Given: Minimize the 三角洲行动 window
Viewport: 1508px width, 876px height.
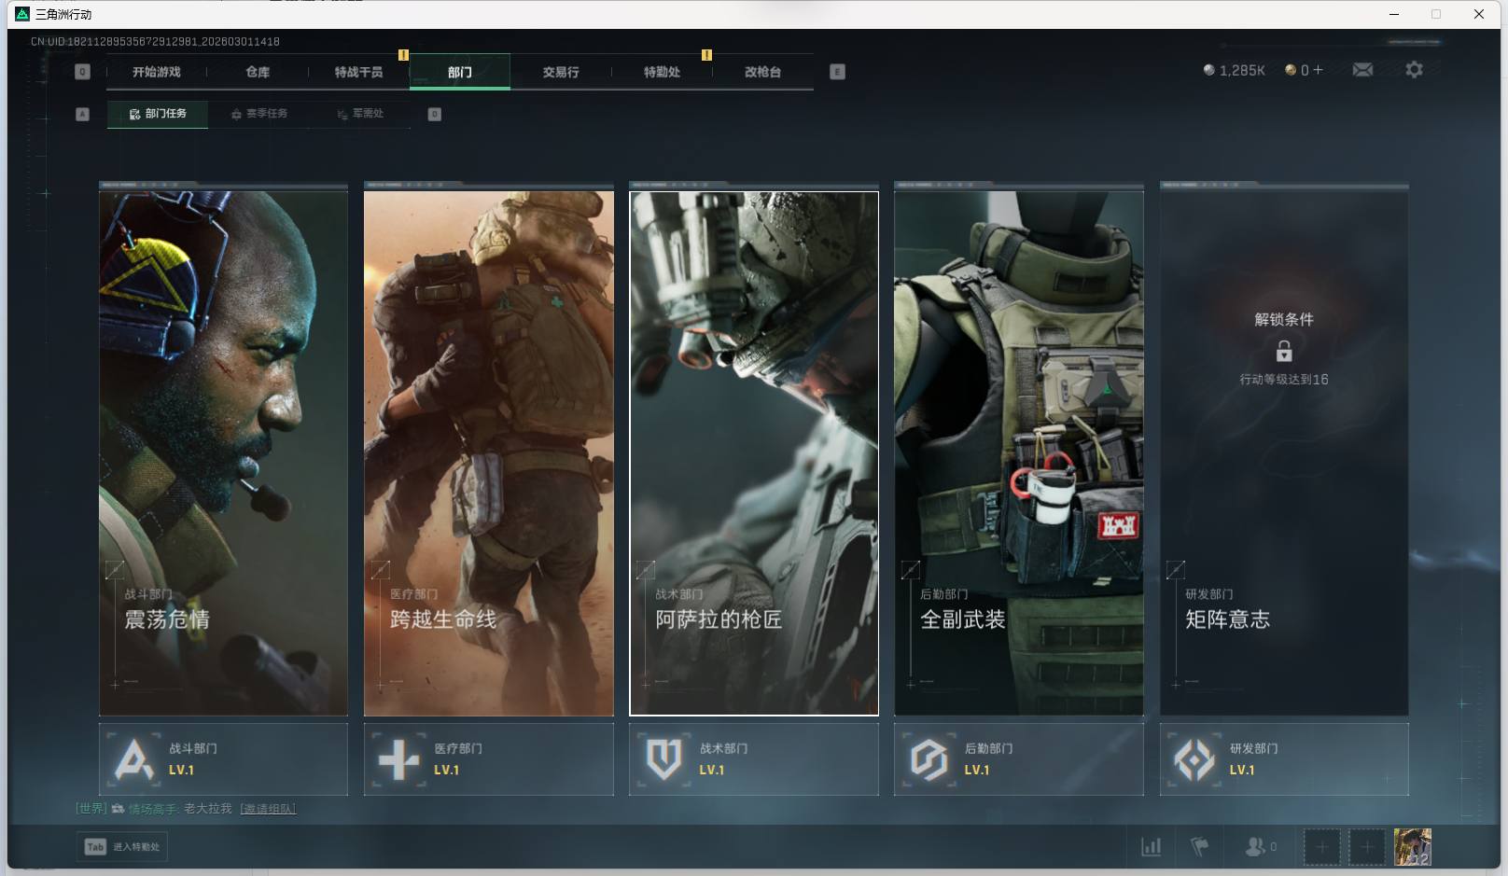Looking at the screenshot, I should (x=1394, y=14).
